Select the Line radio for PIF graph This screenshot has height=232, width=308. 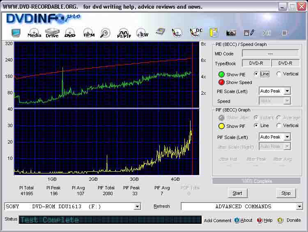(257, 126)
